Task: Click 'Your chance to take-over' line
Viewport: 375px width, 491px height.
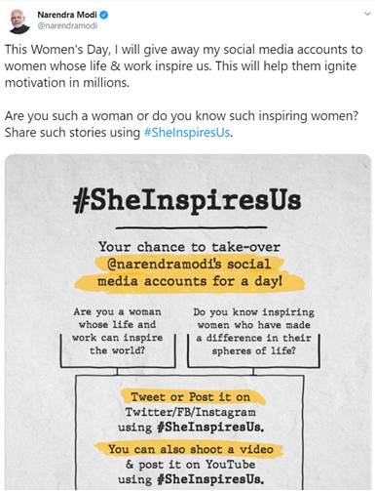Action: click(x=189, y=247)
